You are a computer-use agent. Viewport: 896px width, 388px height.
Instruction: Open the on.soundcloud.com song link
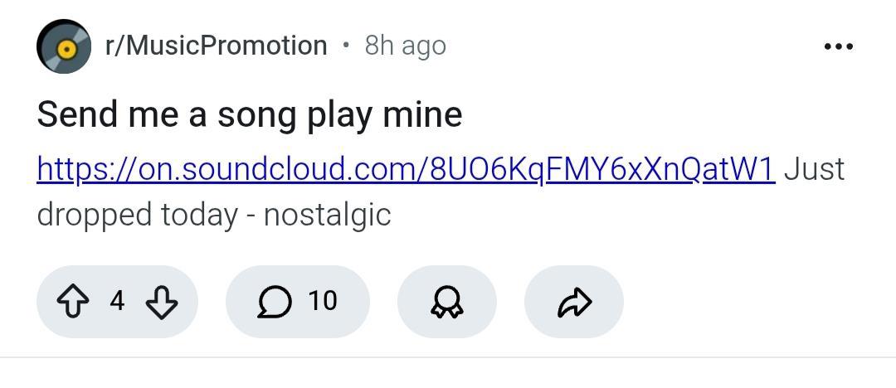[406, 168]
